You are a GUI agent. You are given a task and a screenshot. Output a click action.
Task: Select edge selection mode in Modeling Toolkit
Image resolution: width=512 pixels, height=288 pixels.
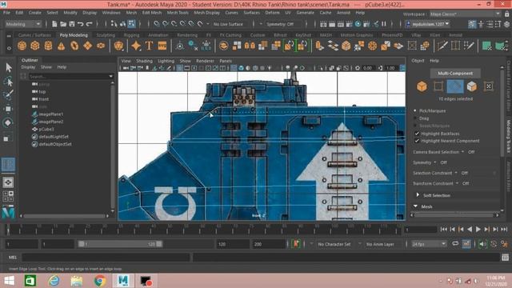(x=455, y=86)
